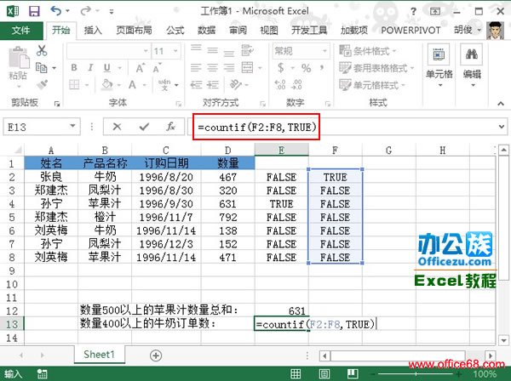Click the Borders icon
This screenshot has height=381, width=511.
click(x=74, y=85)
